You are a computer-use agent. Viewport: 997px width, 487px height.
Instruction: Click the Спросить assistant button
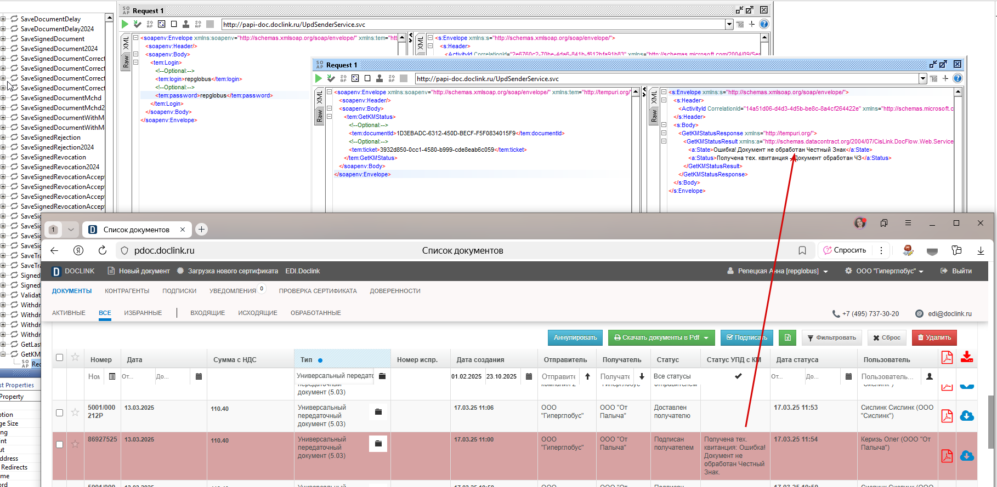[845, 250]
